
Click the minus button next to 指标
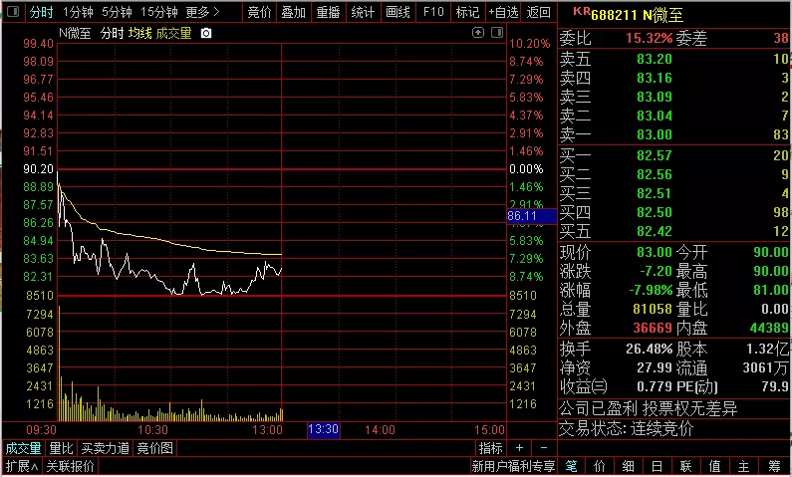(544, 448)
